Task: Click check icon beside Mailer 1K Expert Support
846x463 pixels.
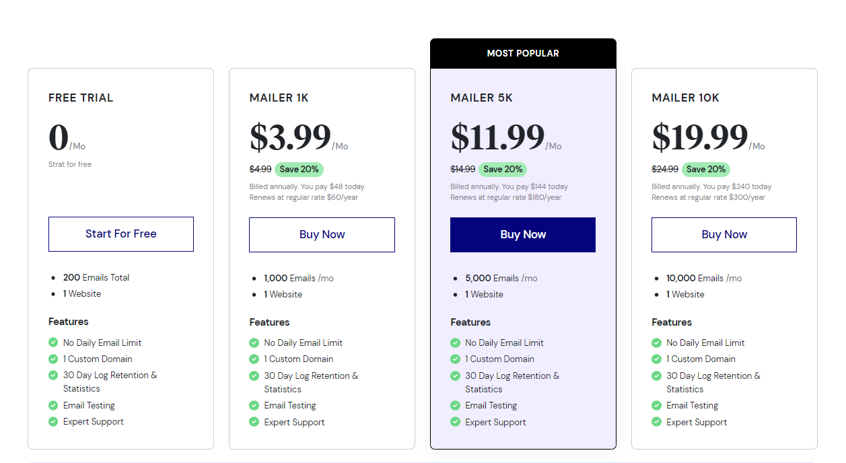Action: click(x=254, y=422)
